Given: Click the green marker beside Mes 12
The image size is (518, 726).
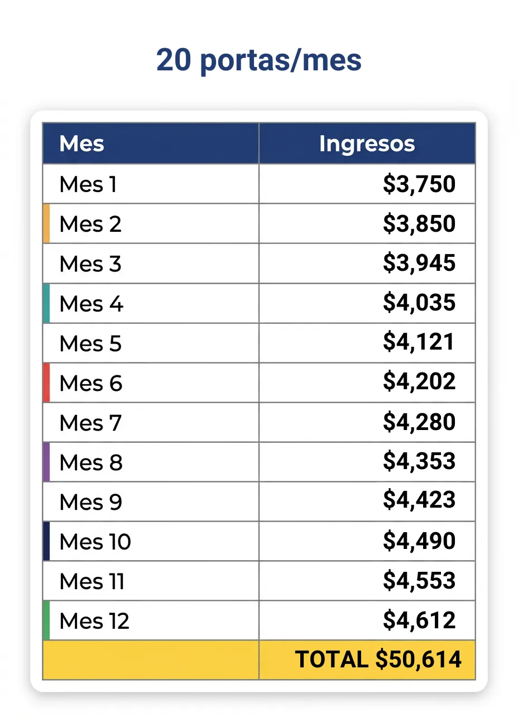Looking at the screenshot, I should click(x=46, y=620).
